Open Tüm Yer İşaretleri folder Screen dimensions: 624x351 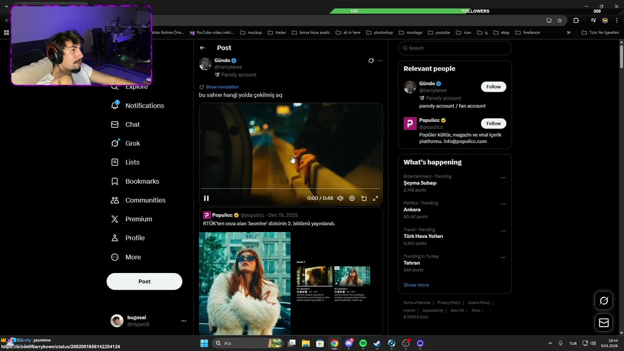click(601, 33)
